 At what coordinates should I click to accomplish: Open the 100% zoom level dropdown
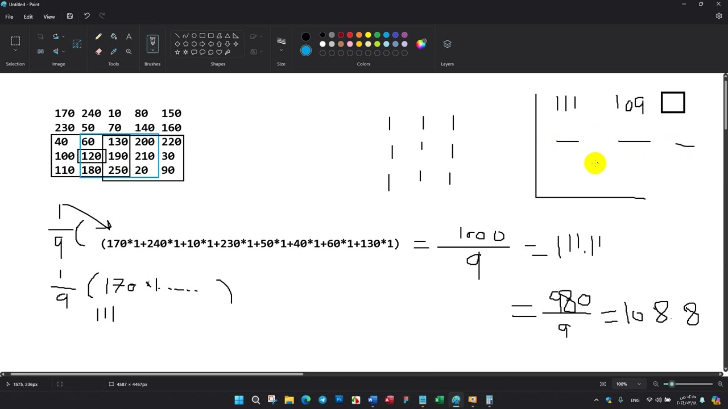point(639,384)
